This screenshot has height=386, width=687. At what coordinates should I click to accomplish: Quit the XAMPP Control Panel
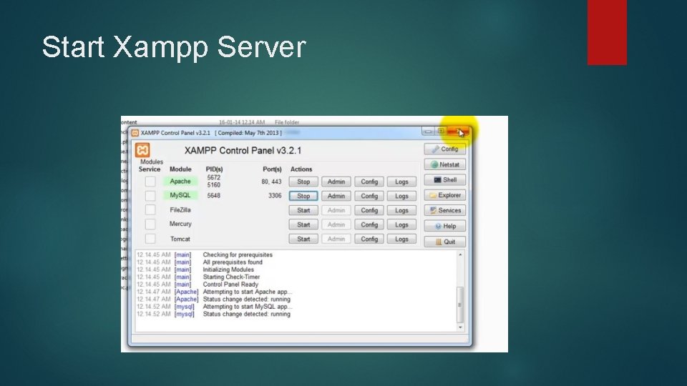444,242
